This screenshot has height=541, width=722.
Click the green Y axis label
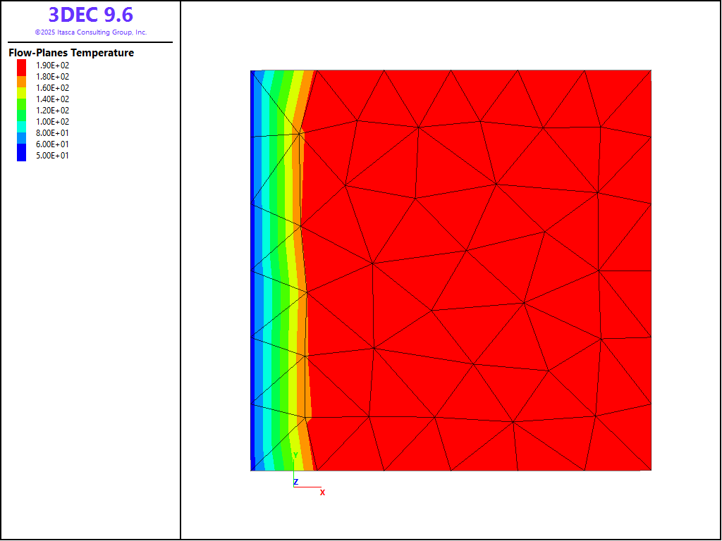coord(295,455)
